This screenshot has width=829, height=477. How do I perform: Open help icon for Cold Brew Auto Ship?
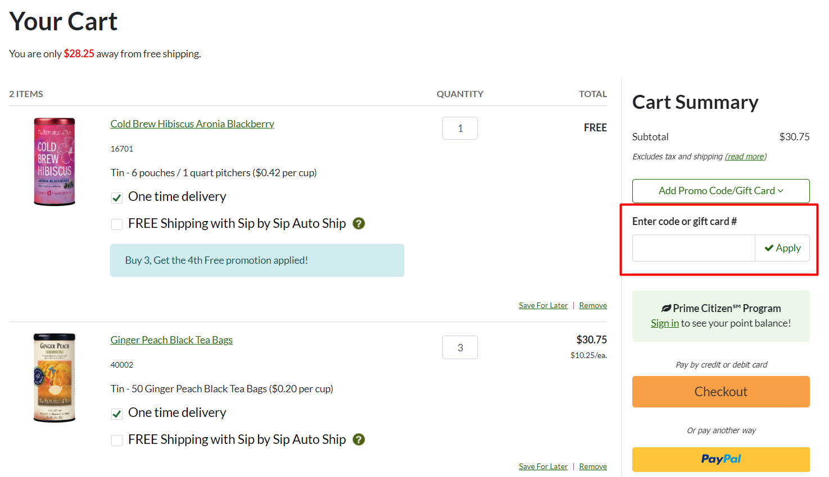[x=359, y=223]
